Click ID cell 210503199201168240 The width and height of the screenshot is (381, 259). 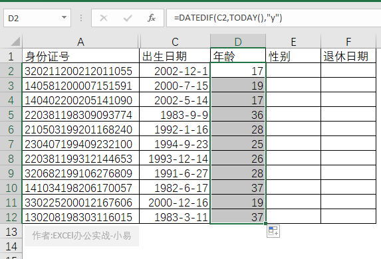[x=80, y=129]
